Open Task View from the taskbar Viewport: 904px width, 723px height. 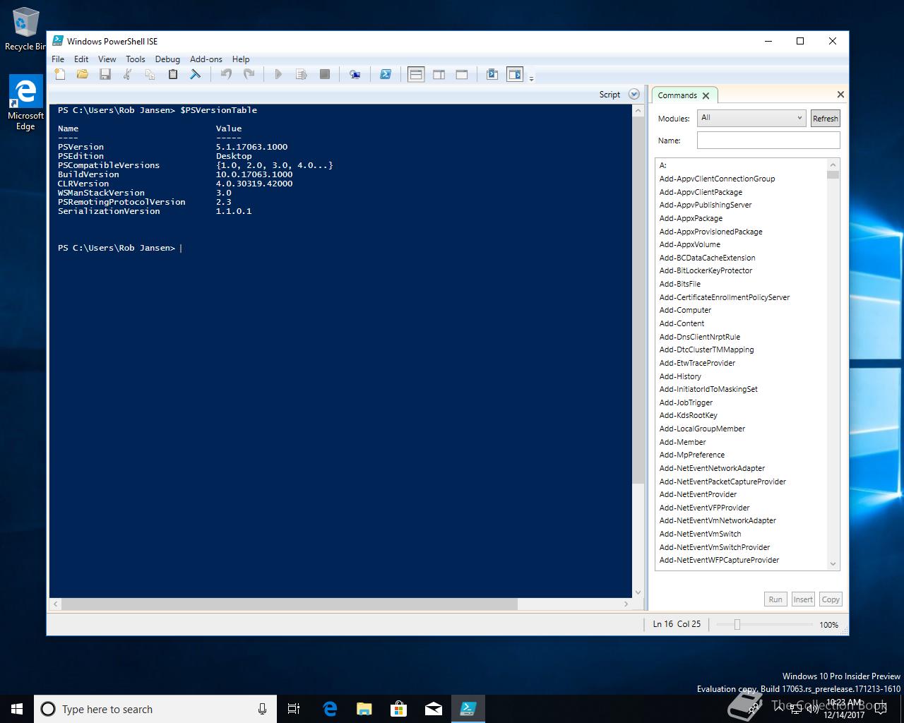[294, 709]
